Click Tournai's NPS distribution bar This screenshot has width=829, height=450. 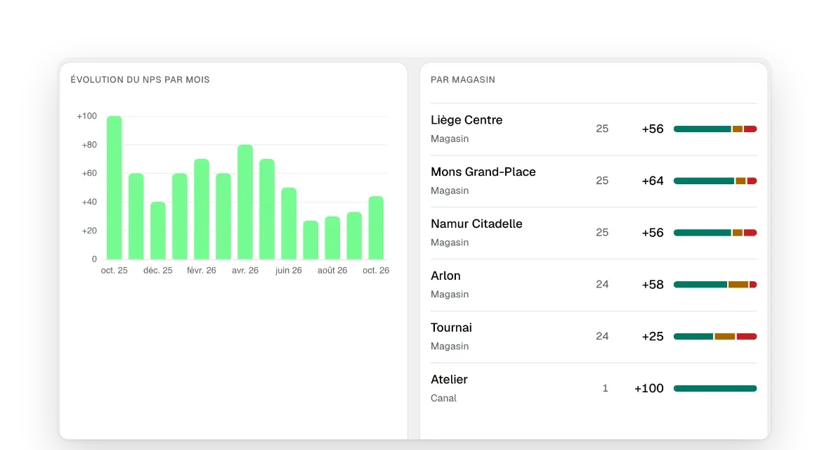[x=714, y=337]
